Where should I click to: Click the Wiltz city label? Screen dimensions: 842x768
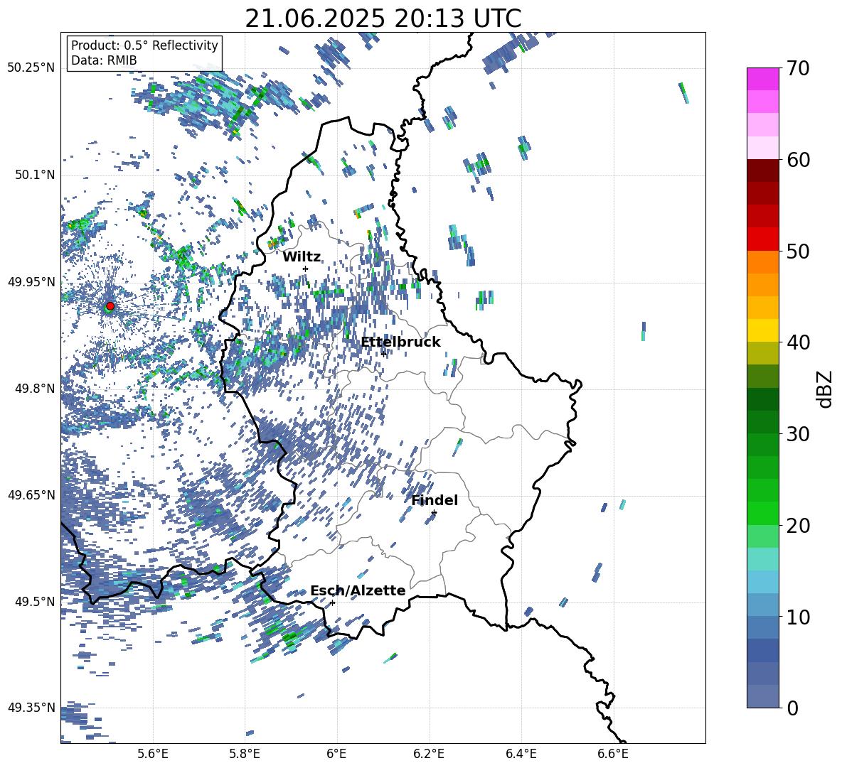coord(302,257)
